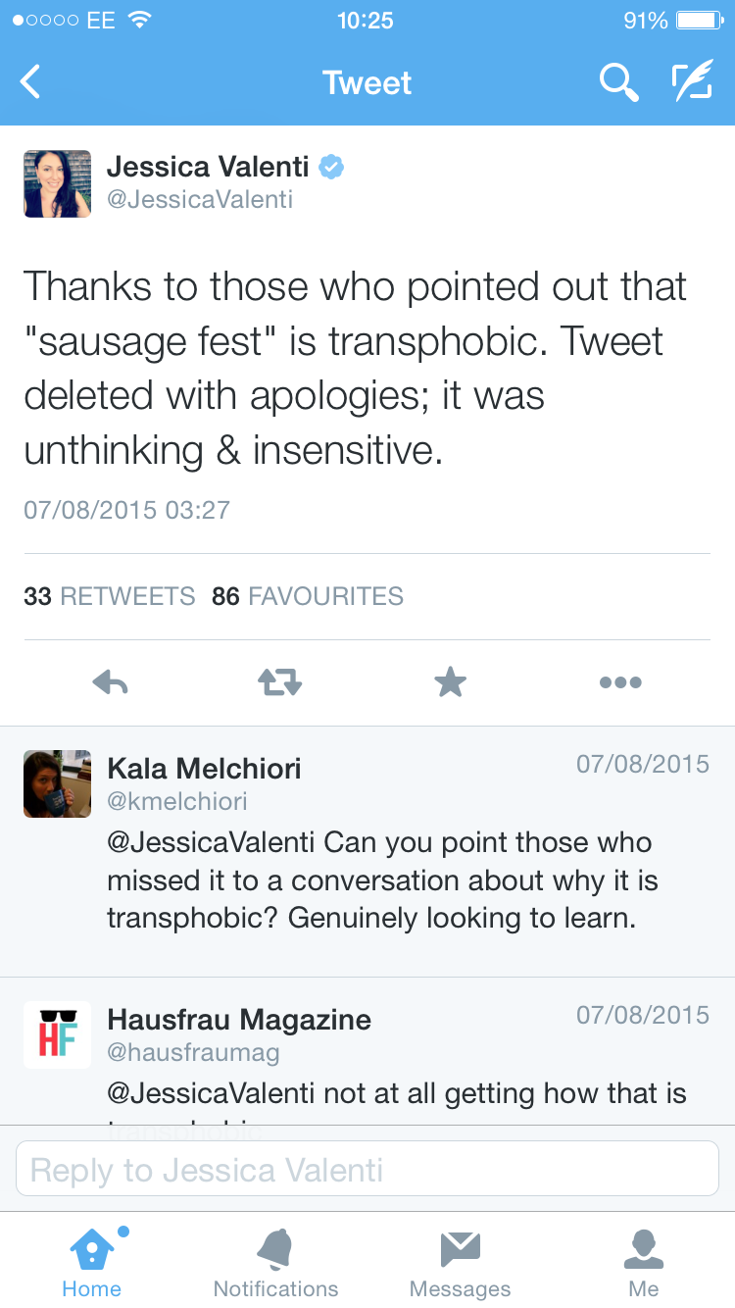Image resolution: width=735 pixels, height=1308 pixels.
Task: View the 86 Favourites list
Action: [x=308, y=596]
